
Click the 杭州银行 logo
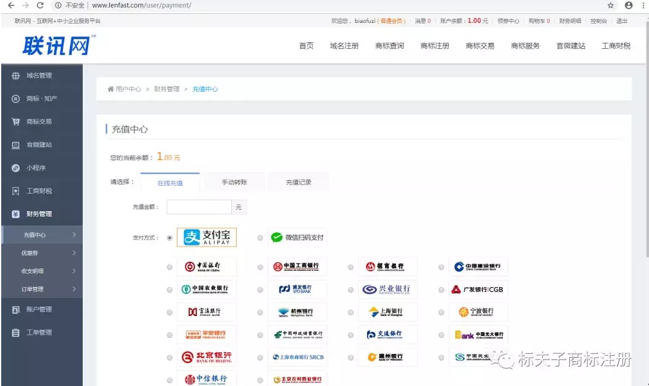click(297, 312)
